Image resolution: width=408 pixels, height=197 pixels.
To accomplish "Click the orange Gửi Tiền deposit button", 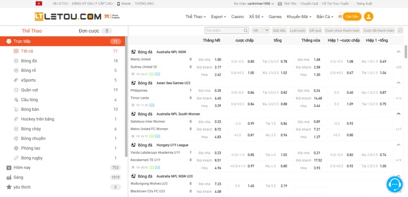I will coord(352,17).
